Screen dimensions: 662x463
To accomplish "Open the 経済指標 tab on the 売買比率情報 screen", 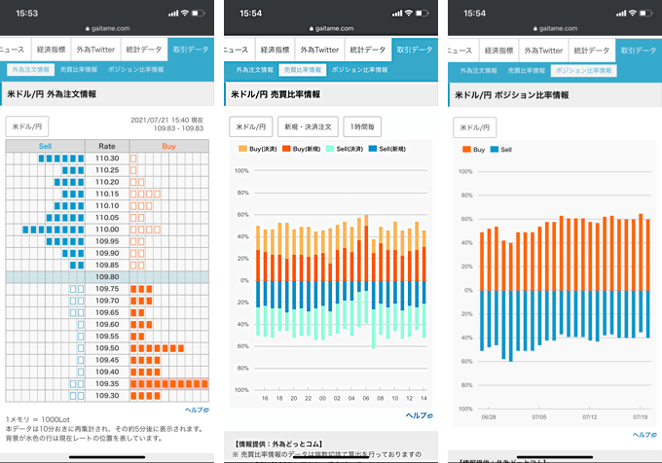I will click(x=275, y=50).
